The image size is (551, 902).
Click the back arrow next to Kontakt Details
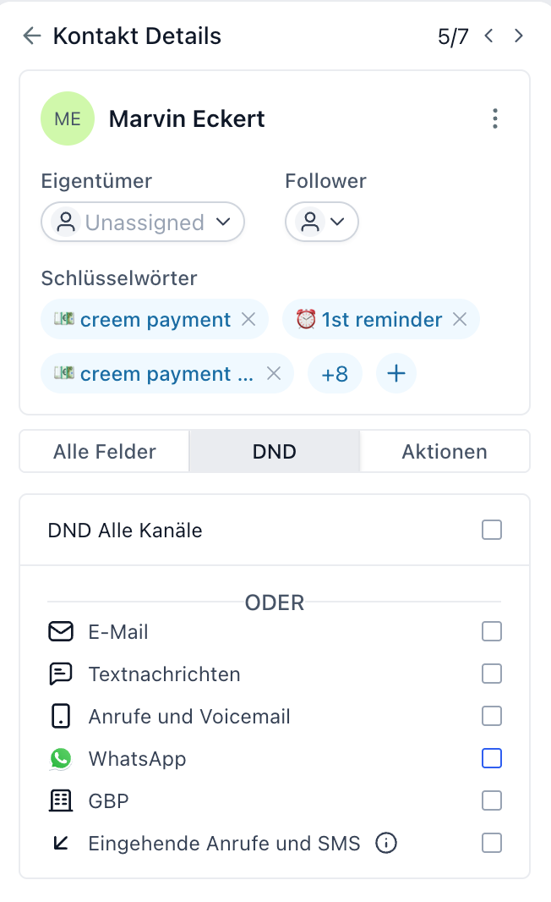[x=32, y=36]
